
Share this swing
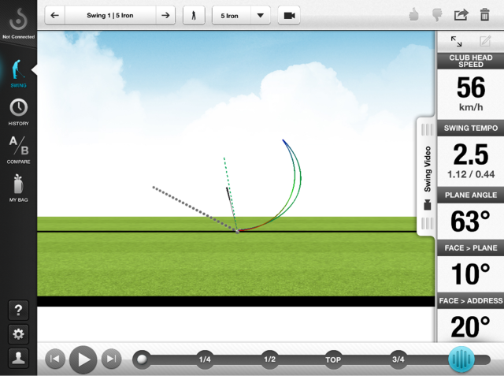pyautogui.click(x=461, y=15)
